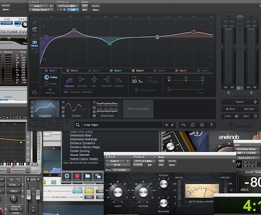
Task: Go to previous Ozone preset
Action: [166, 125]
